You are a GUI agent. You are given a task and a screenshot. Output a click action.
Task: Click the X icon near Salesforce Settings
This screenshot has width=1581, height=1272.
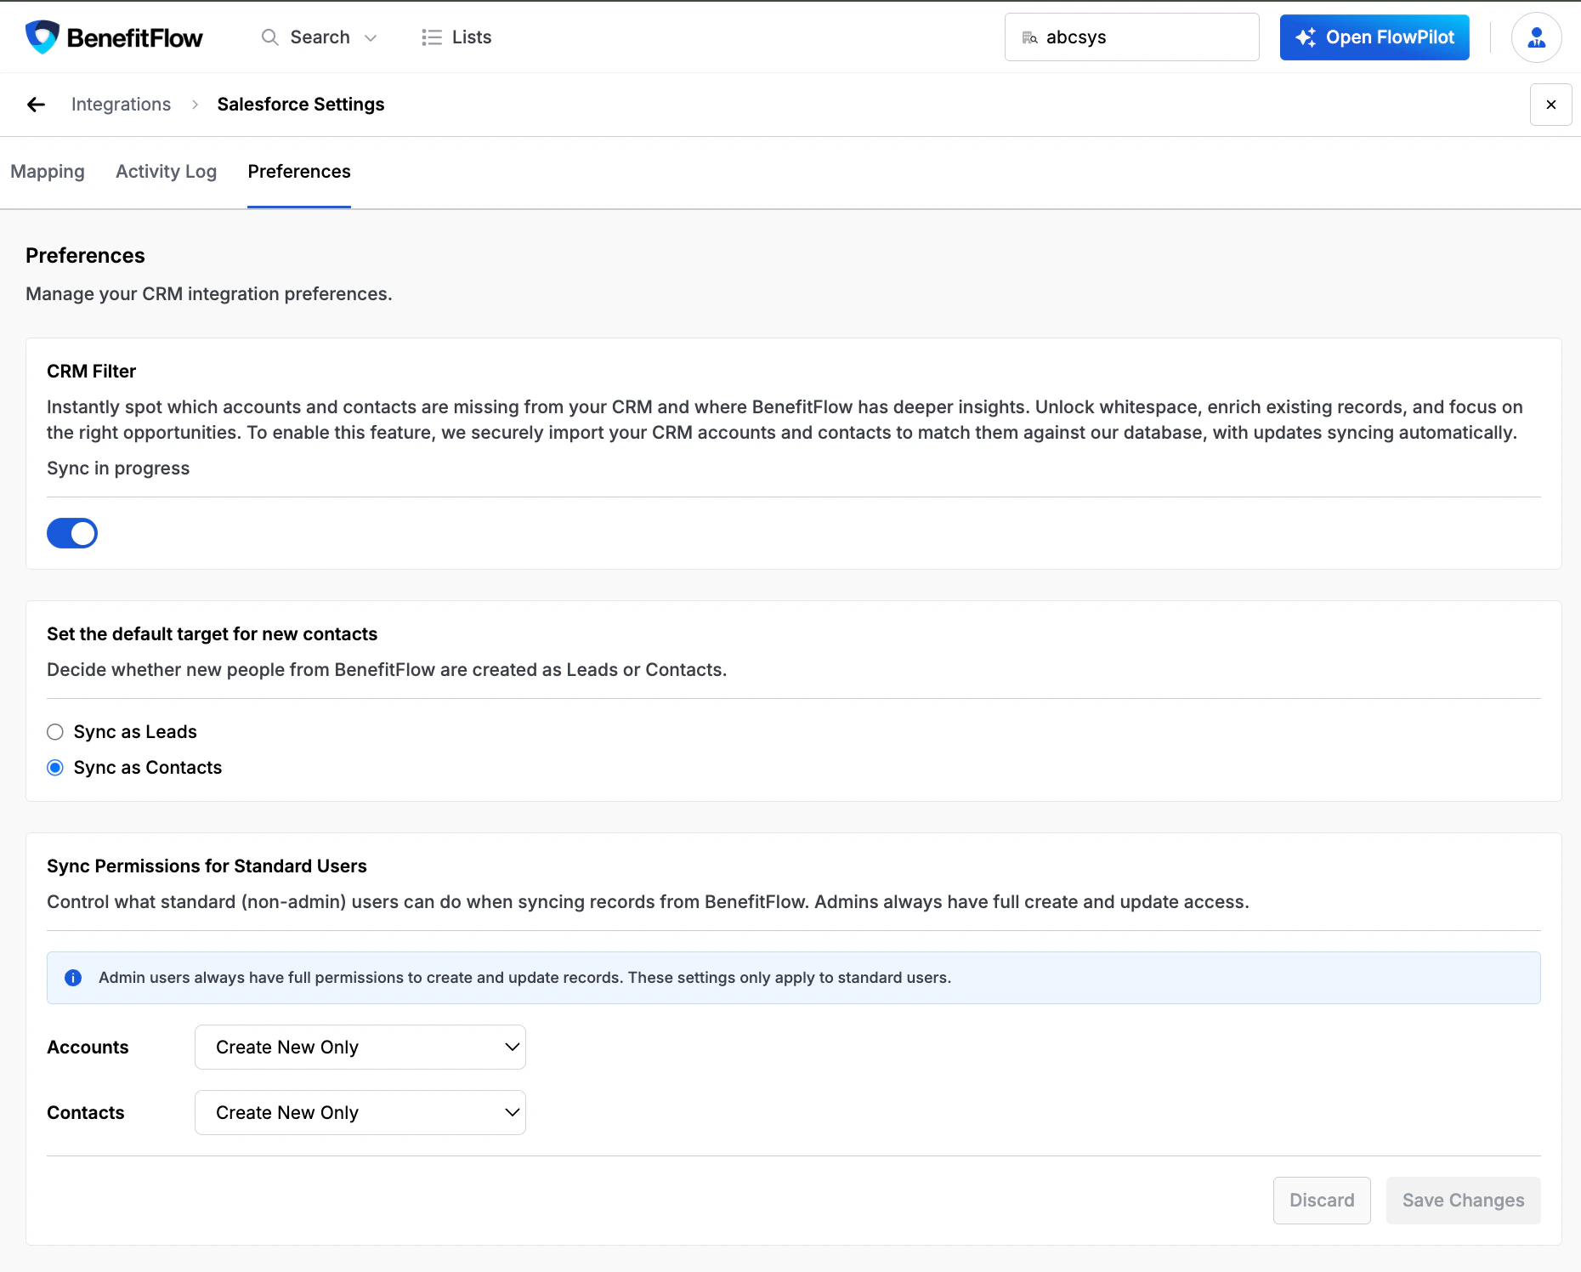tap(1550, 104)
